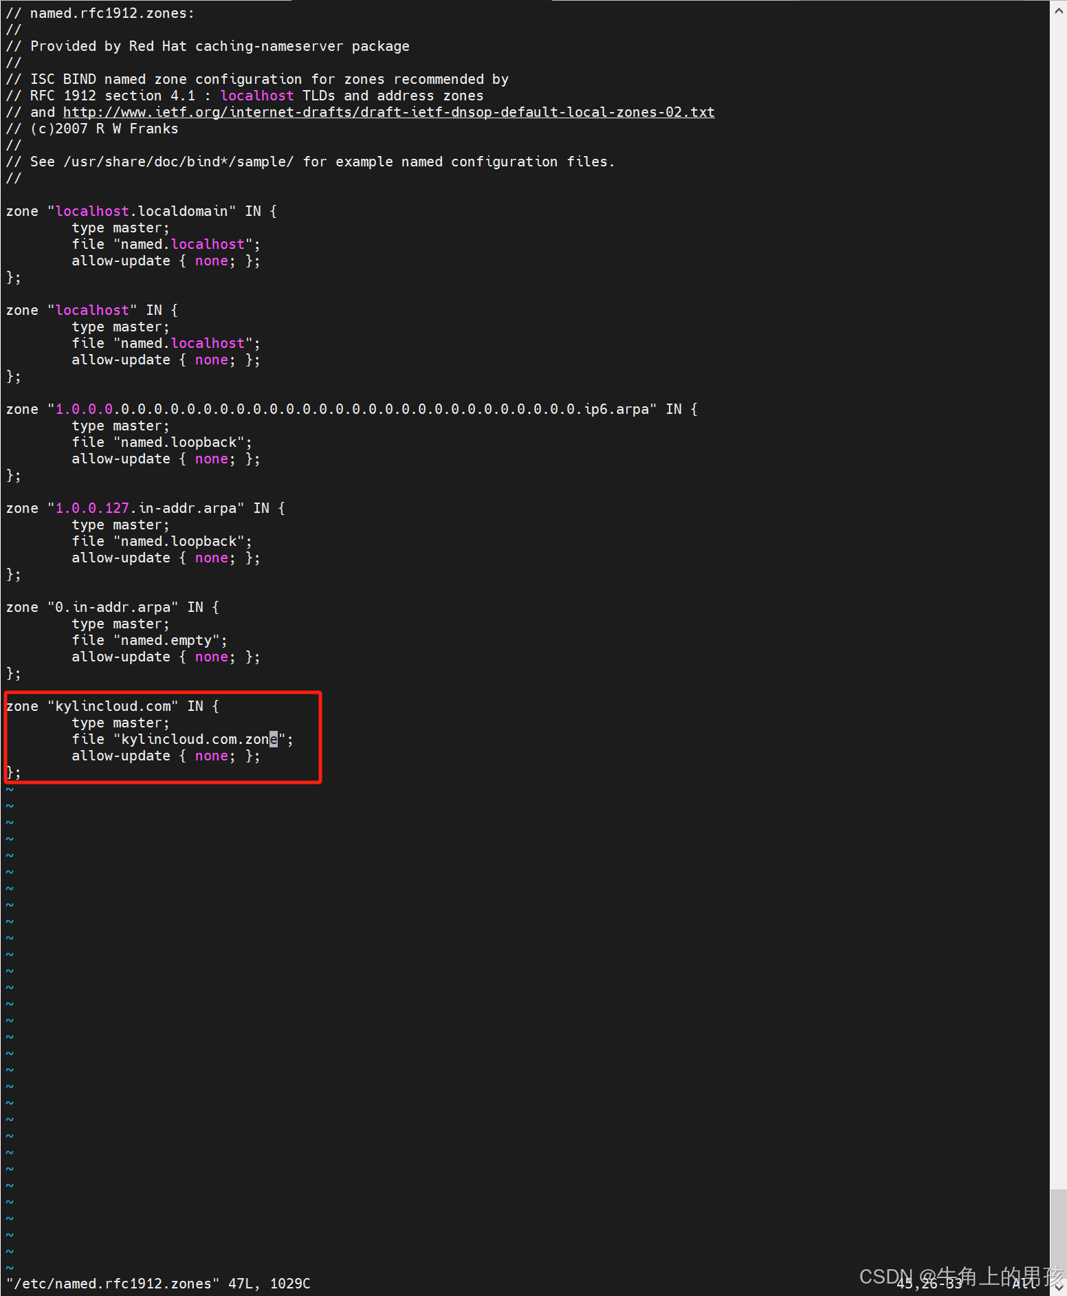Click the file "kylincloud.com.zone" line
Image resolution: width=1067 pixels, height=1296 pixels.
(183, 739)
